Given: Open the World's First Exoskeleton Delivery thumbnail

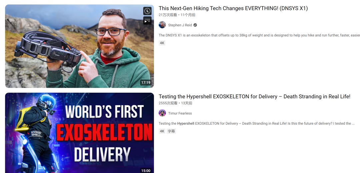Looking at the screenshot, I should click(79, 133).
